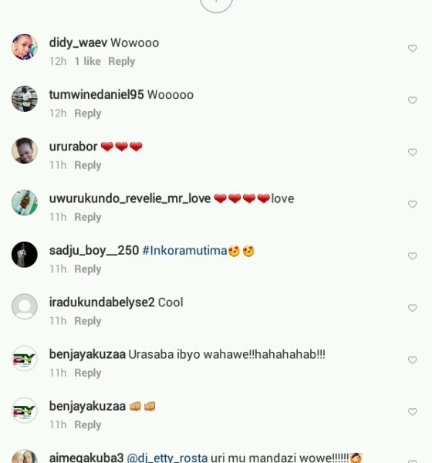Image resolution: width=432 pixels, height=463 pixels.
Task: Like benjayakuzaa's fist emoji comment
Action: click(412, 411)
